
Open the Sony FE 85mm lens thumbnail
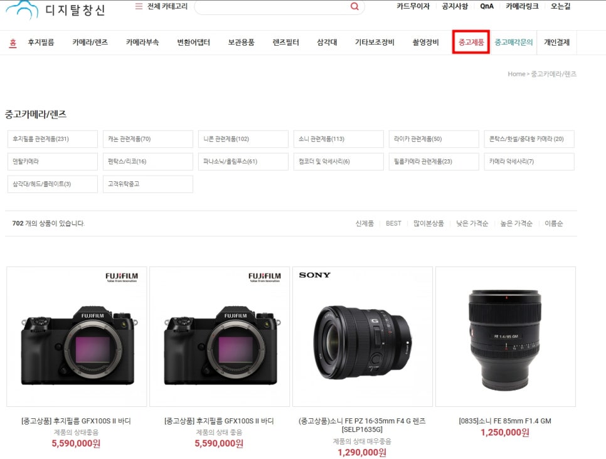506,337
